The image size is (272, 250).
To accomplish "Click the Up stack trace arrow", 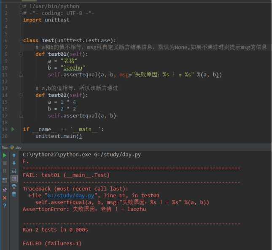I will click(14, 155).
